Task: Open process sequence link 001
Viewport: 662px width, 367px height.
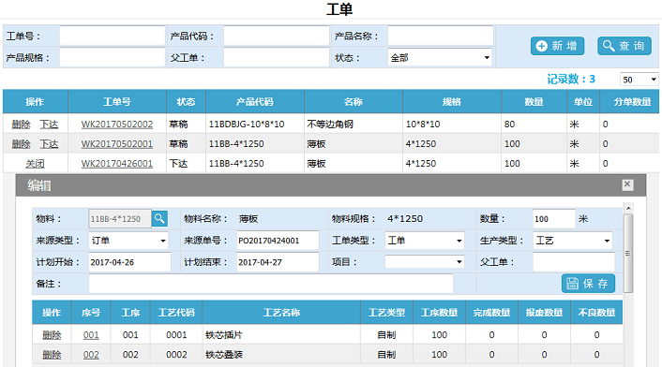Action: (91, 335)
